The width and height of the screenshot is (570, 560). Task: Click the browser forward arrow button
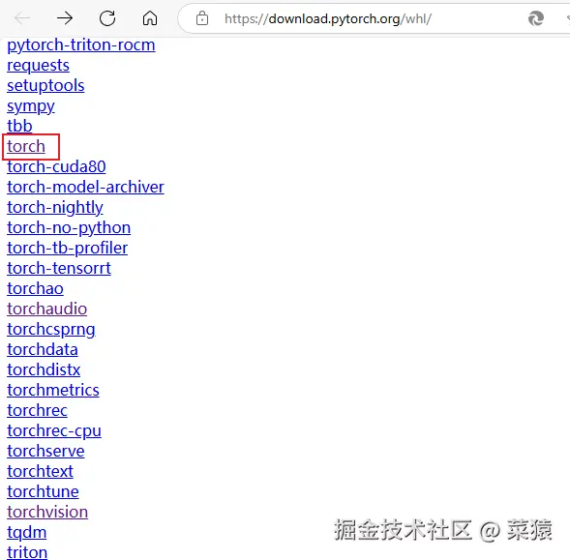(x=65, y=17)
